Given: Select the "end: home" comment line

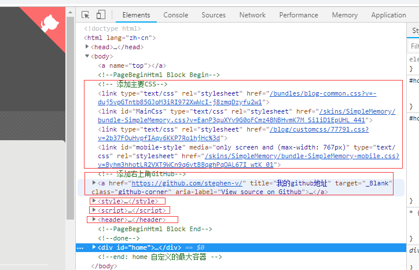Looking at the screenshot, I should click(160, 257).
